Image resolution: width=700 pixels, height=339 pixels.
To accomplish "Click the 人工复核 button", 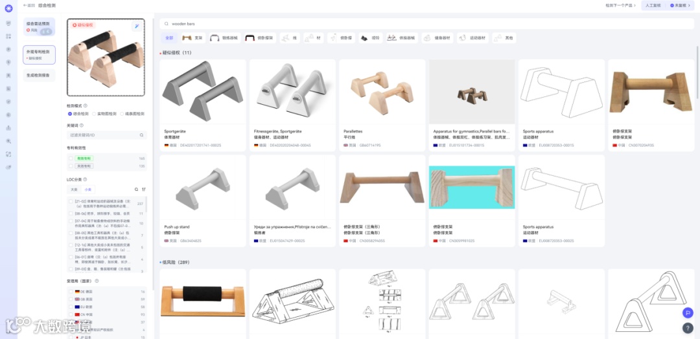I will [x=653, y=5].
